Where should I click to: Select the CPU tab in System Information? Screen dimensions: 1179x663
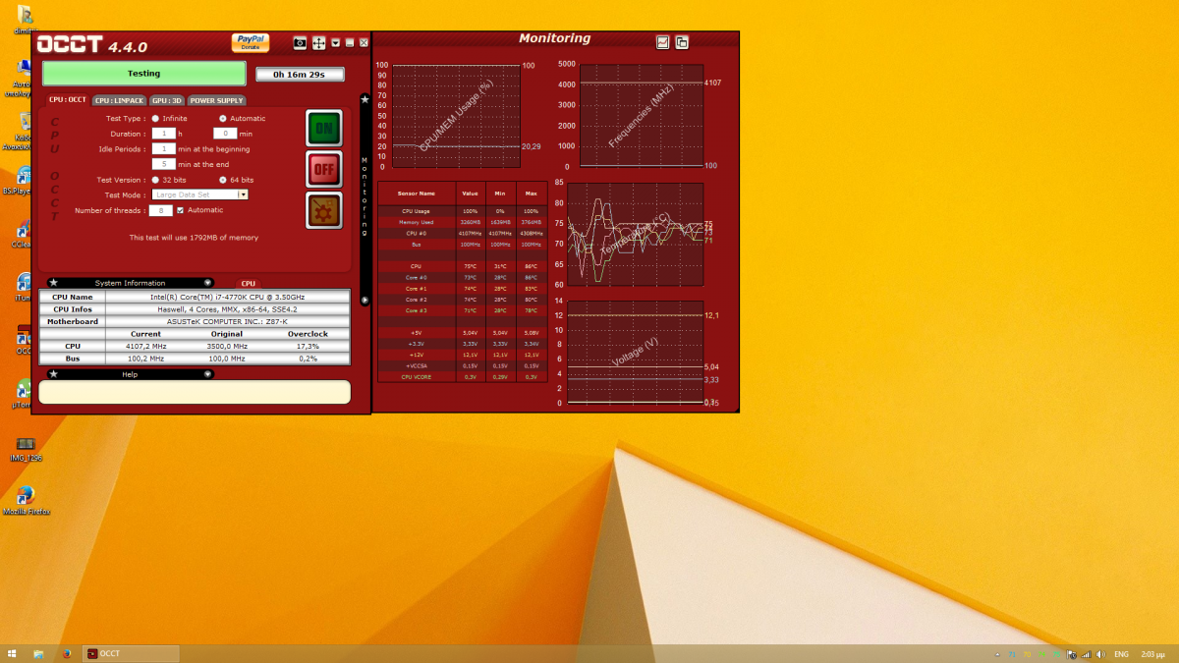249,283
